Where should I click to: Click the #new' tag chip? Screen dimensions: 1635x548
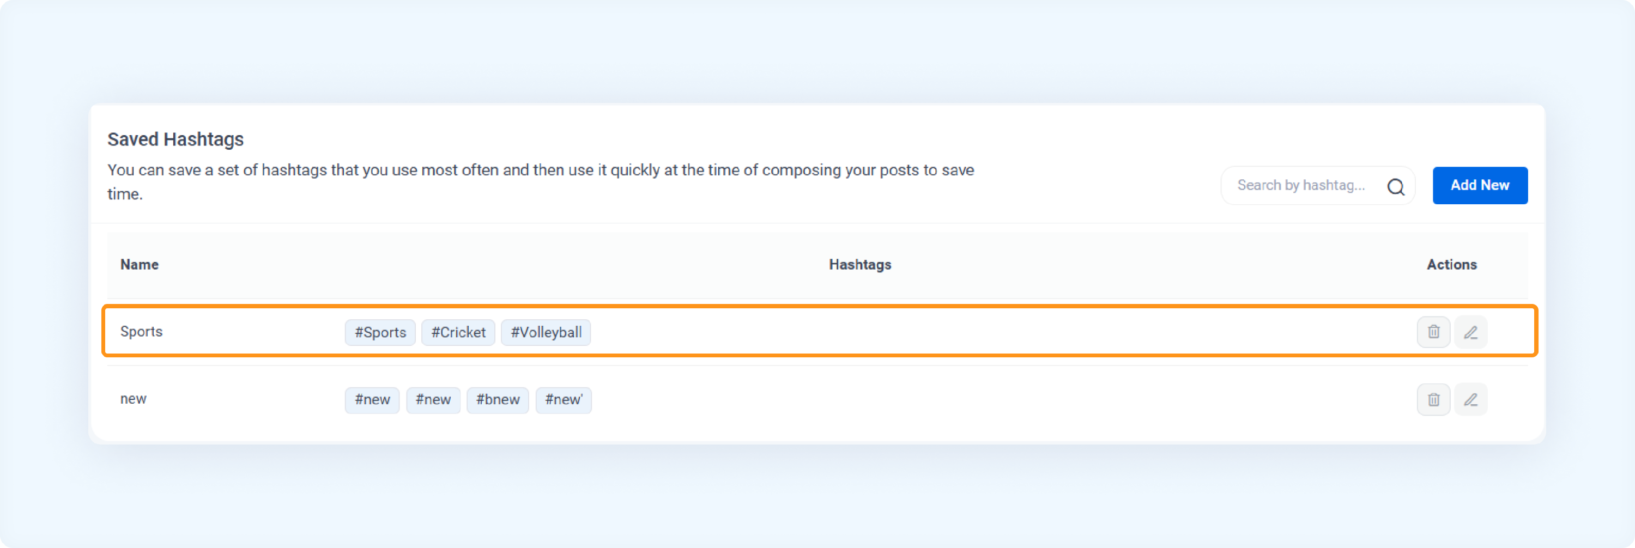tap(564, 400)
